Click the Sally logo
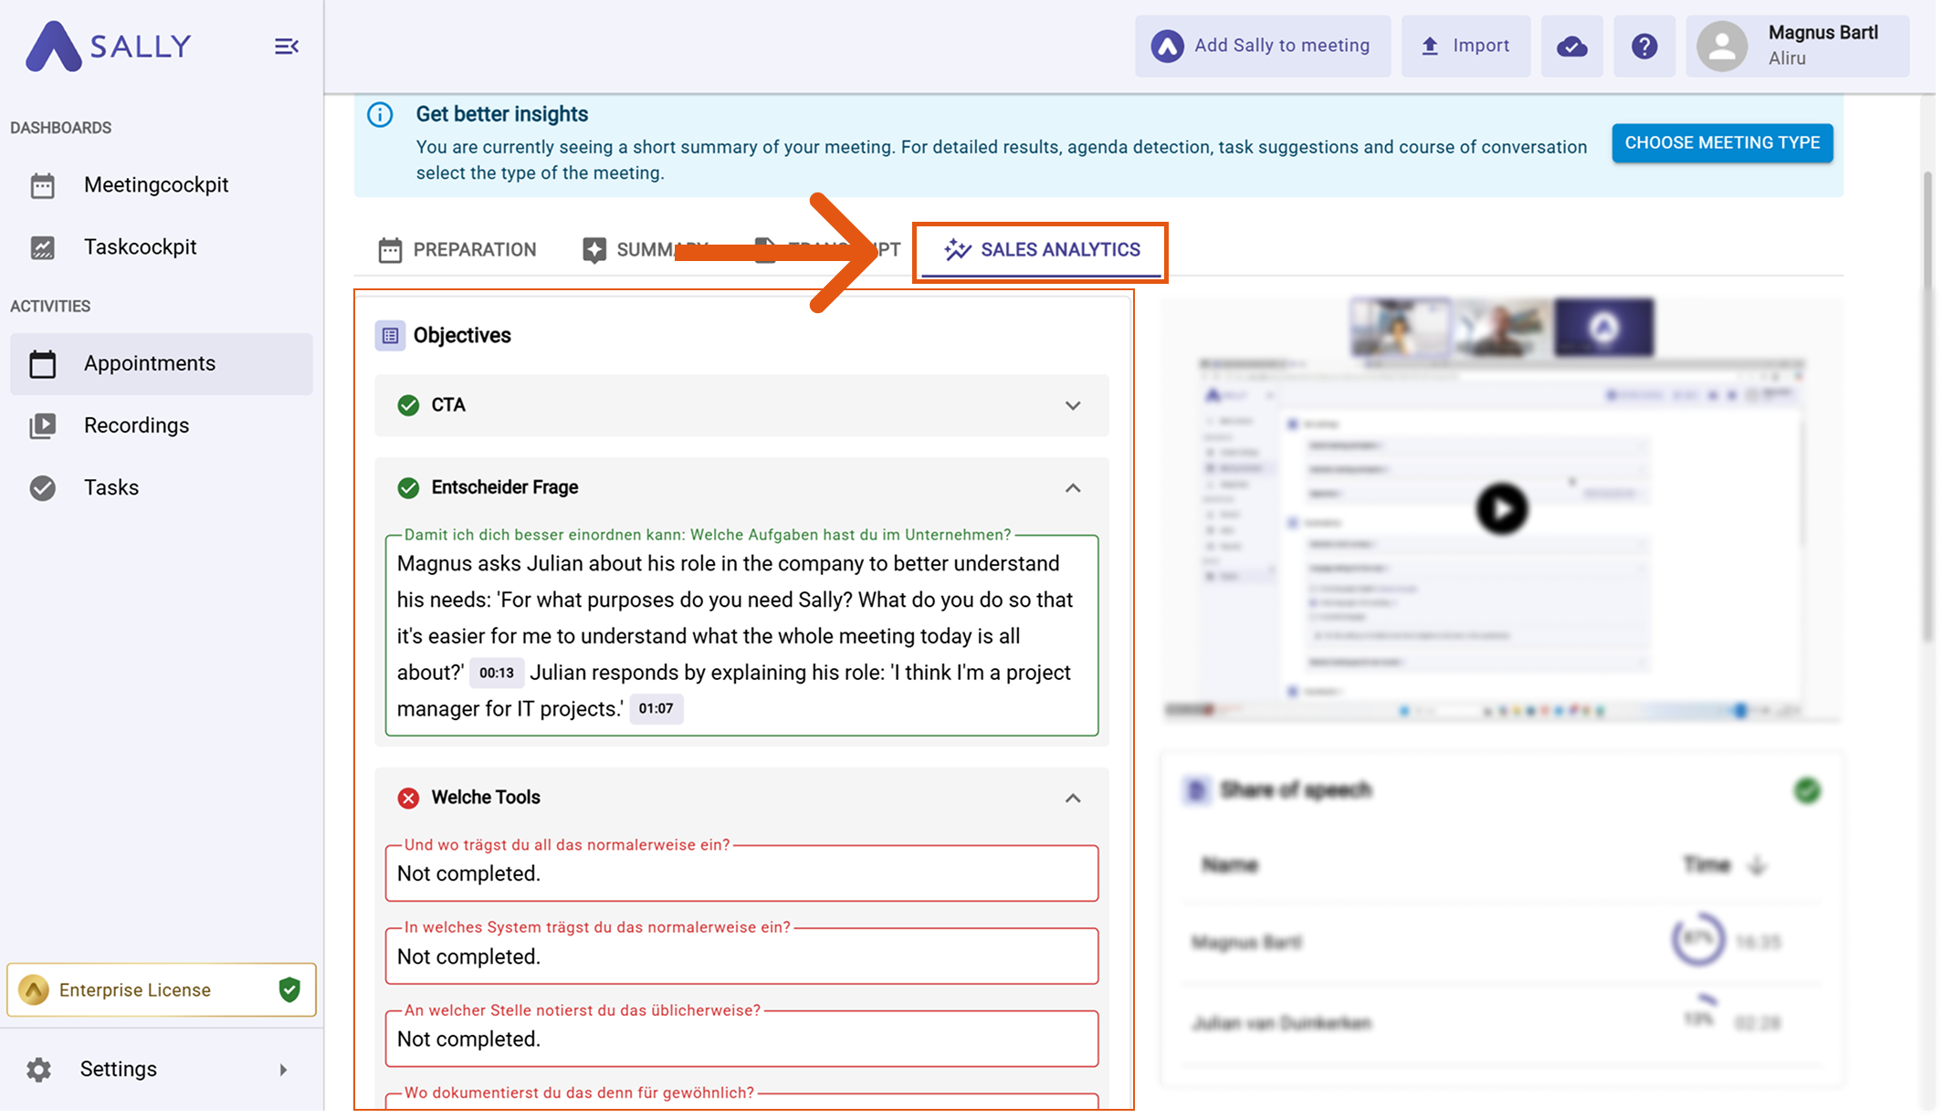 click(109, 46)
